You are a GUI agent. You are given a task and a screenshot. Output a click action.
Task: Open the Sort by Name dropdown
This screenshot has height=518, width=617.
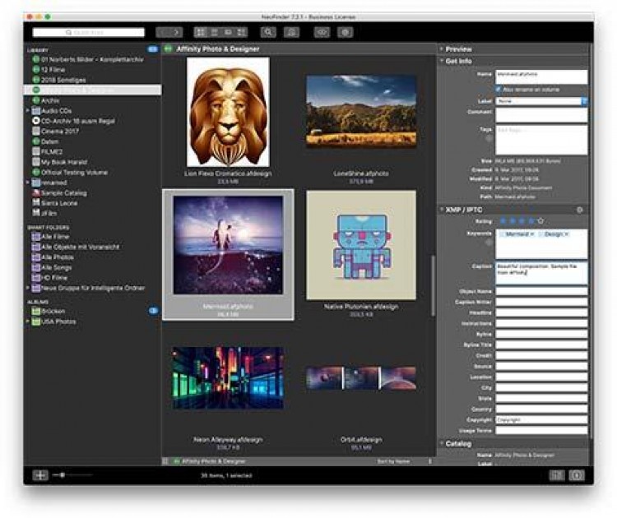point(404,461)
